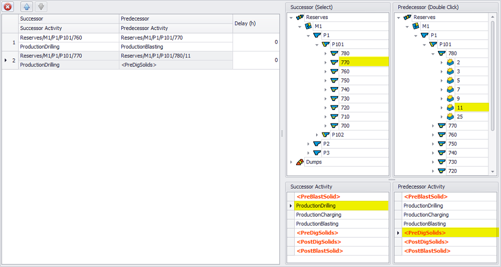Expand the P2 node in Successor tree
This screenshot has width=501, height=267.
(309, 144)
